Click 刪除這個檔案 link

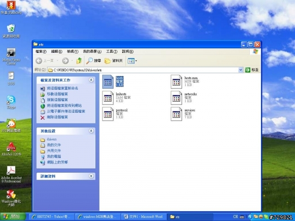[x=57, y=117]
